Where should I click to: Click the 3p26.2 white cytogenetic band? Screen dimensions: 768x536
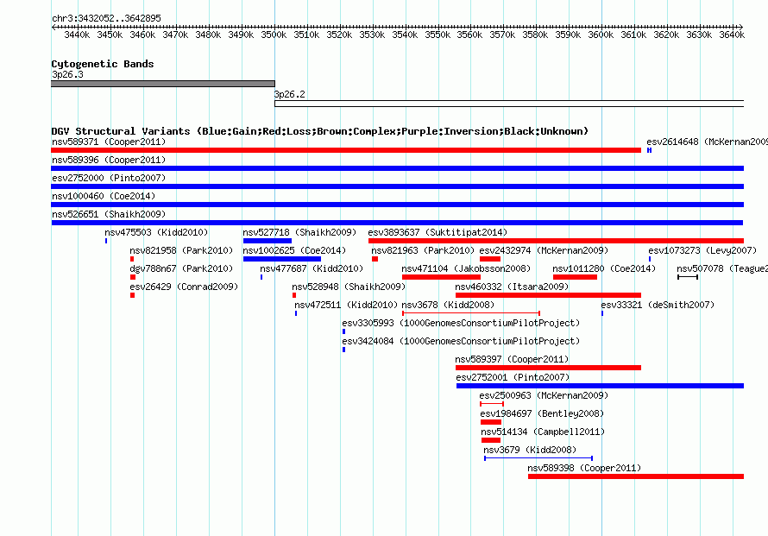click(509, 104)
